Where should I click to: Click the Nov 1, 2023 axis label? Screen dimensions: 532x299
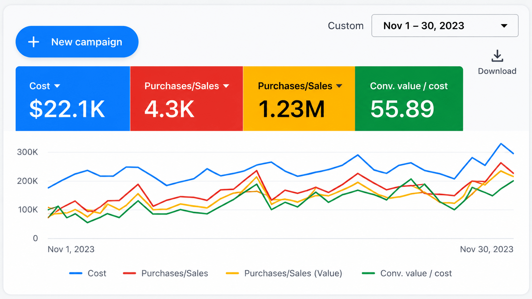click(x=71, y=249)
